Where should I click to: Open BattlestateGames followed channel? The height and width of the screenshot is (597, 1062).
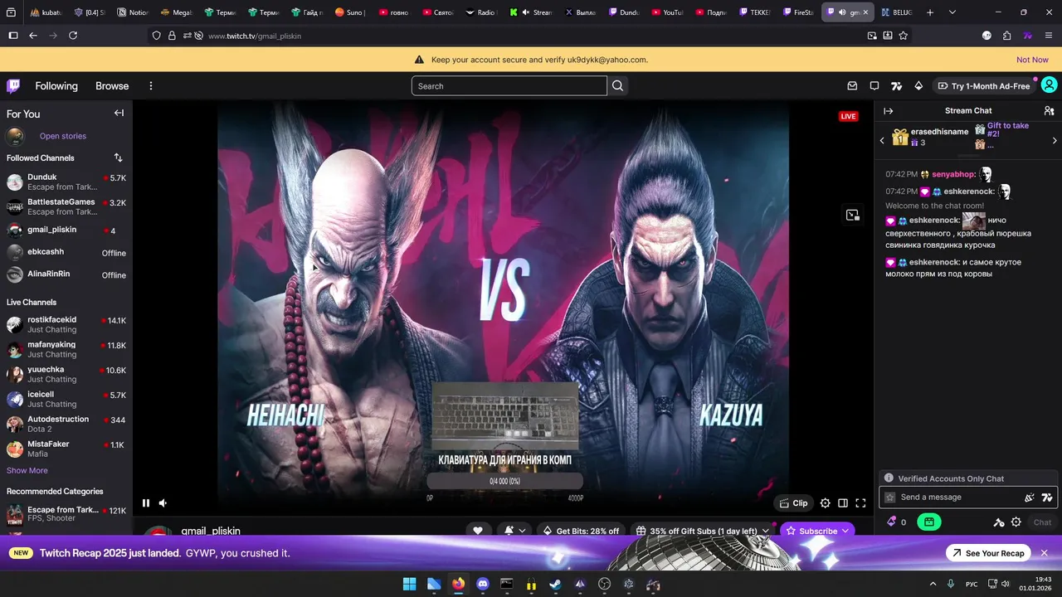pos(66,207)
